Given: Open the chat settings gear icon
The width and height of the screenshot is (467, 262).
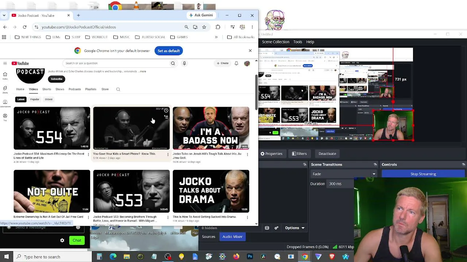Looking at the screenshot, I should point(62,240).
